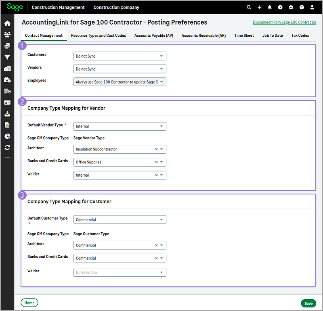This screenshot has height=311, width=323.
Task: Clear the Insulation Subcontractor selection for Architect
Action: click(156, 149)
